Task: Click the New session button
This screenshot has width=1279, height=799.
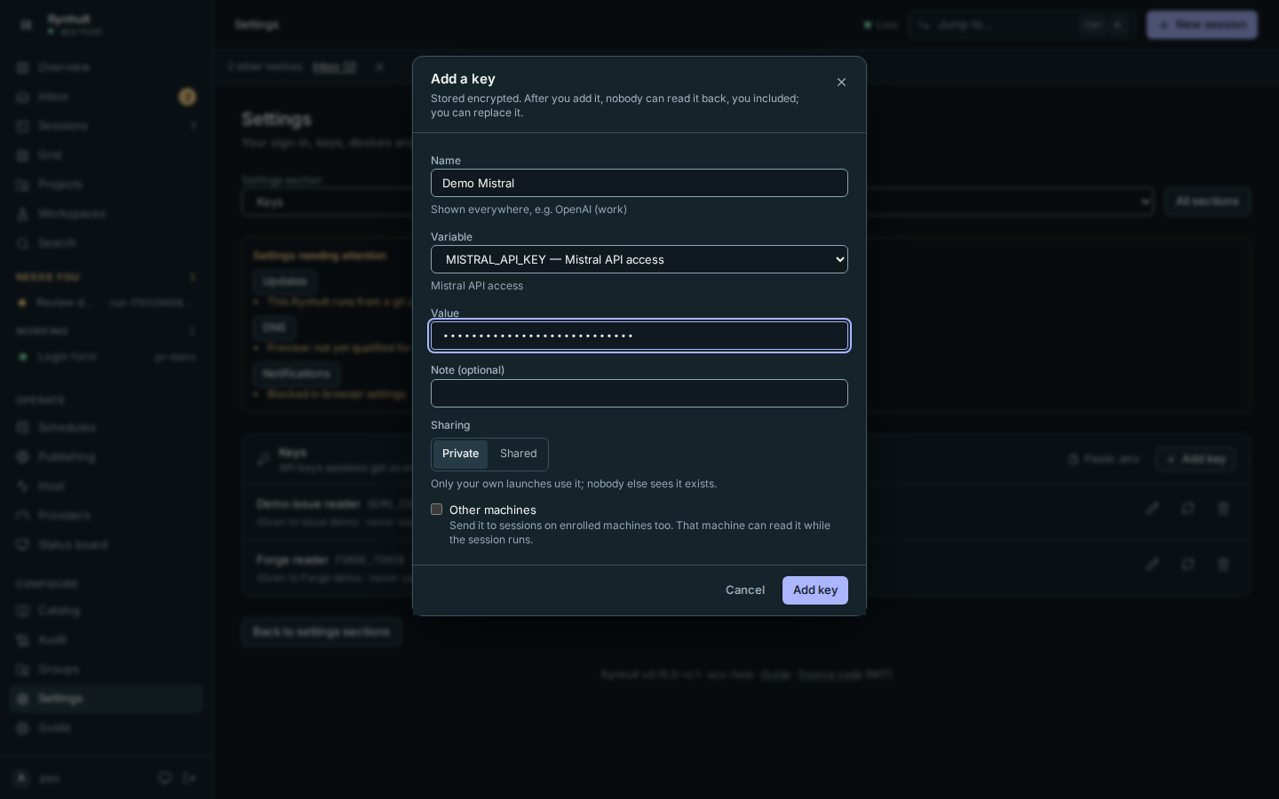Action: click(x=1202, y=25)
